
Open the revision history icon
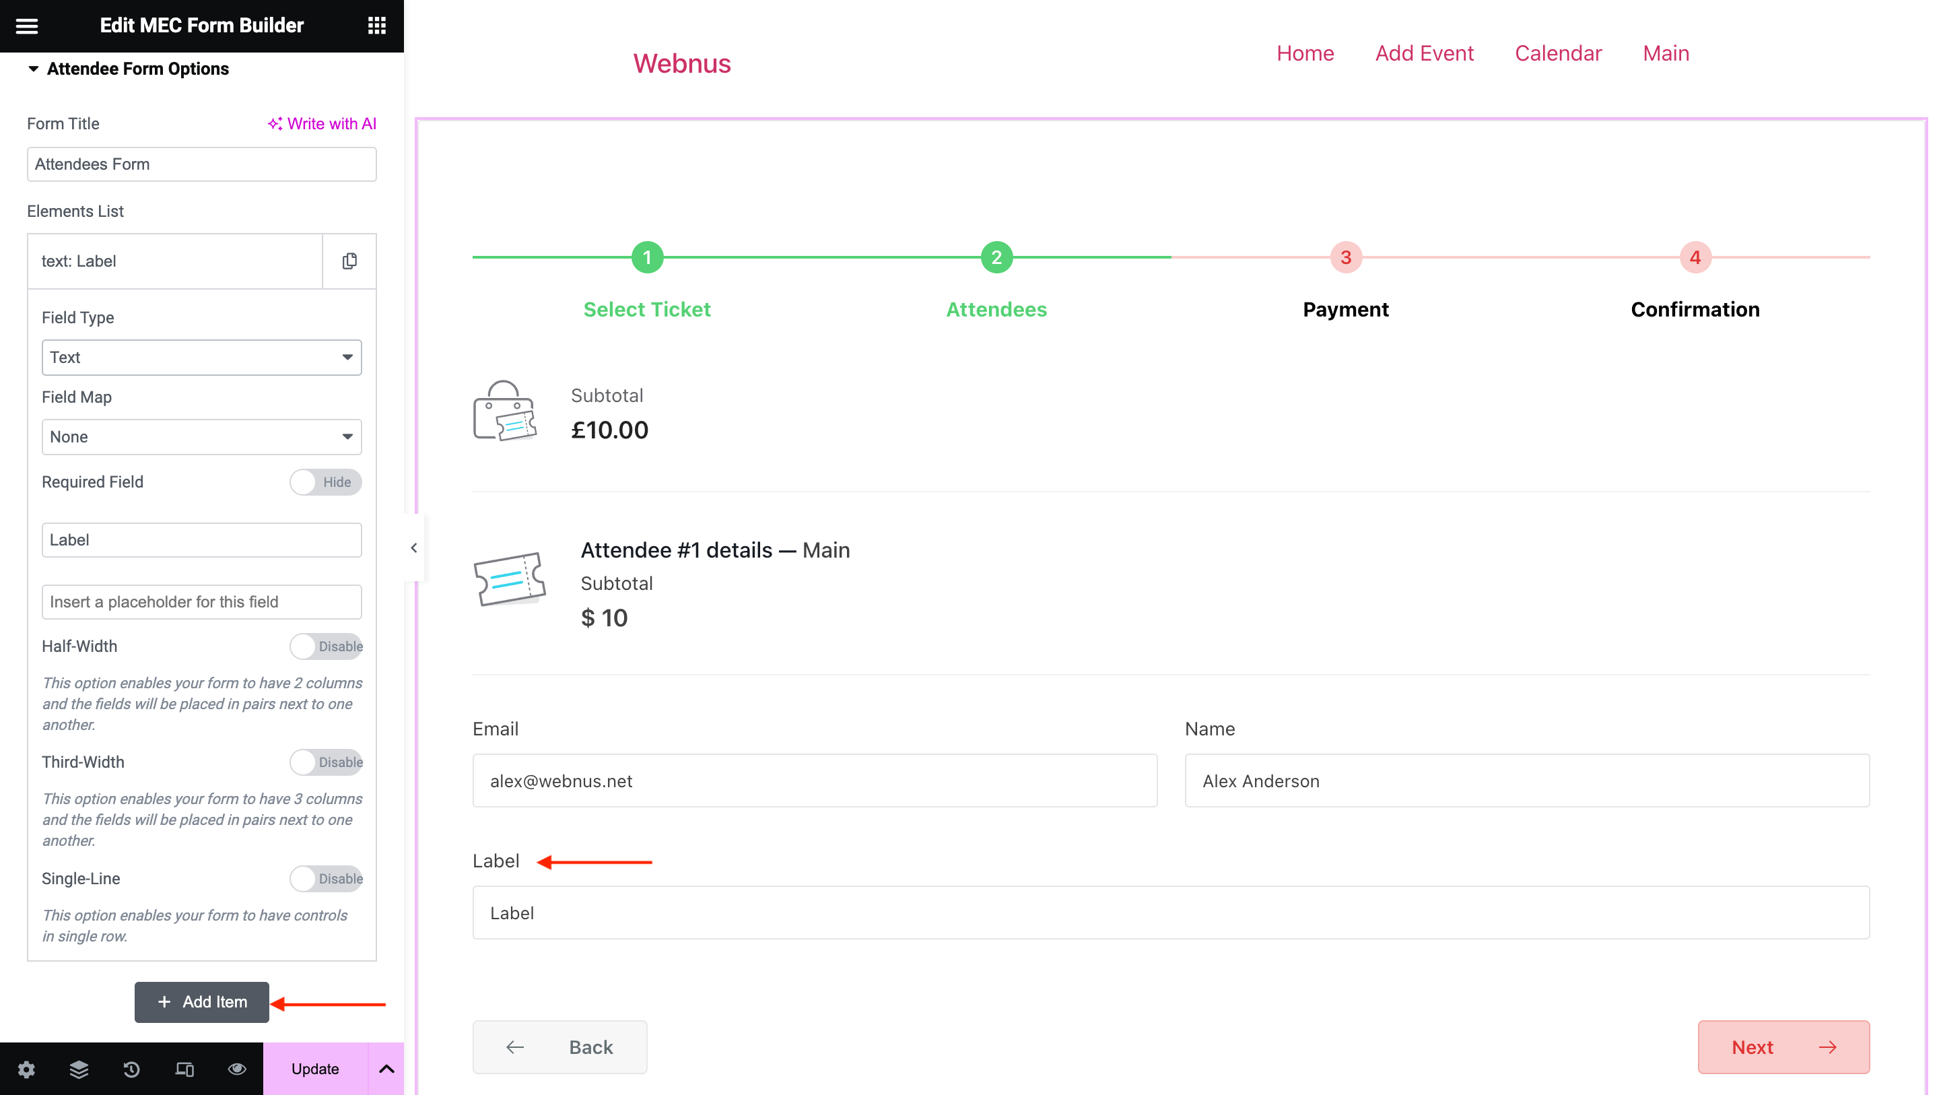coord(132,1069)
